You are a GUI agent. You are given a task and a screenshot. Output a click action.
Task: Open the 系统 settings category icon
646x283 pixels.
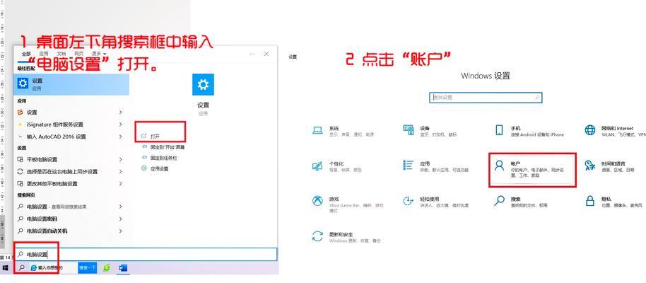pyautogui.click(x=317, y=130)
